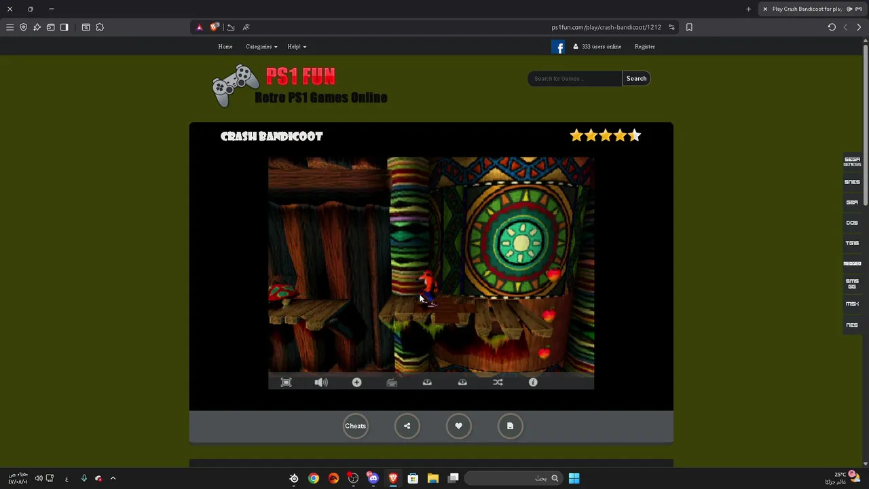The height and width of the screenshot is (489, 869).
Task: Open Microsoft Store from taskbar
Action: coord(413,478)
